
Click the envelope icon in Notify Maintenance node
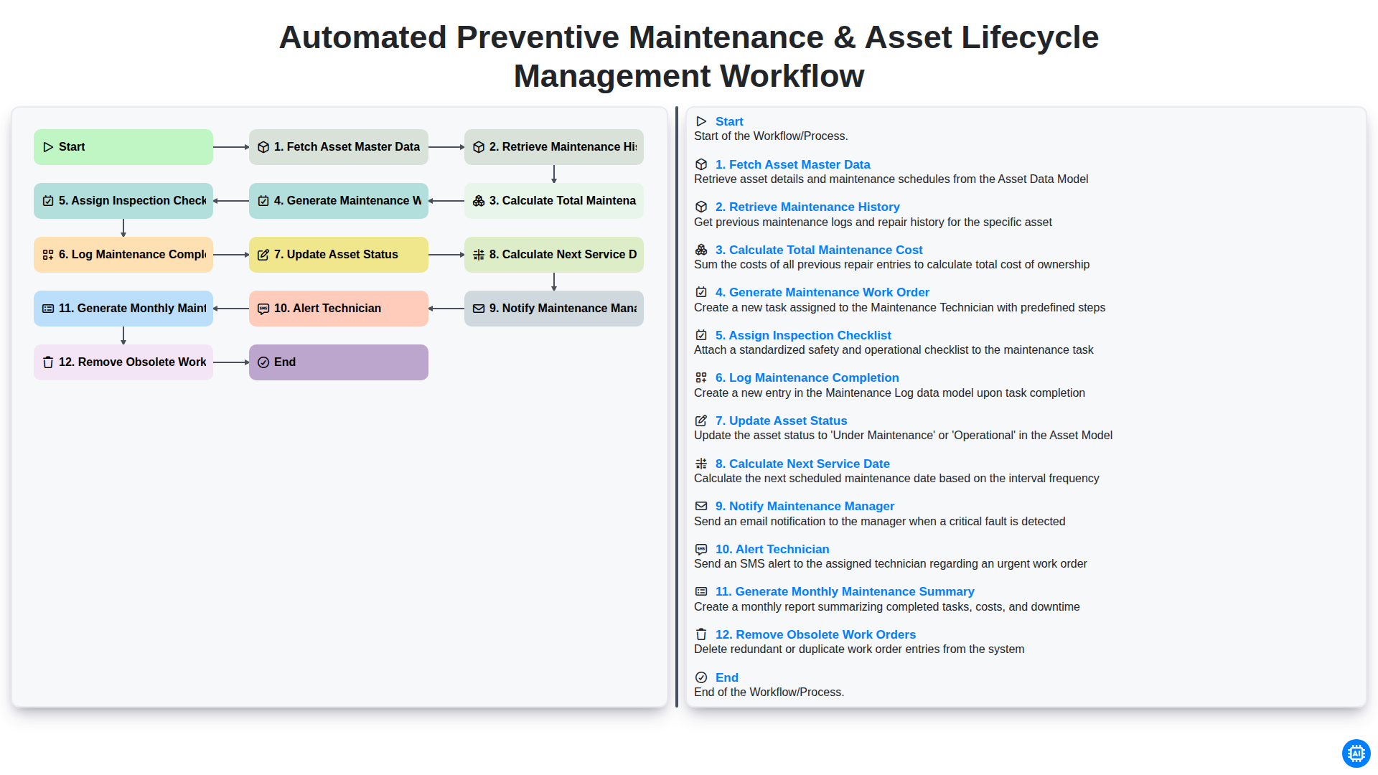point(479,309)
